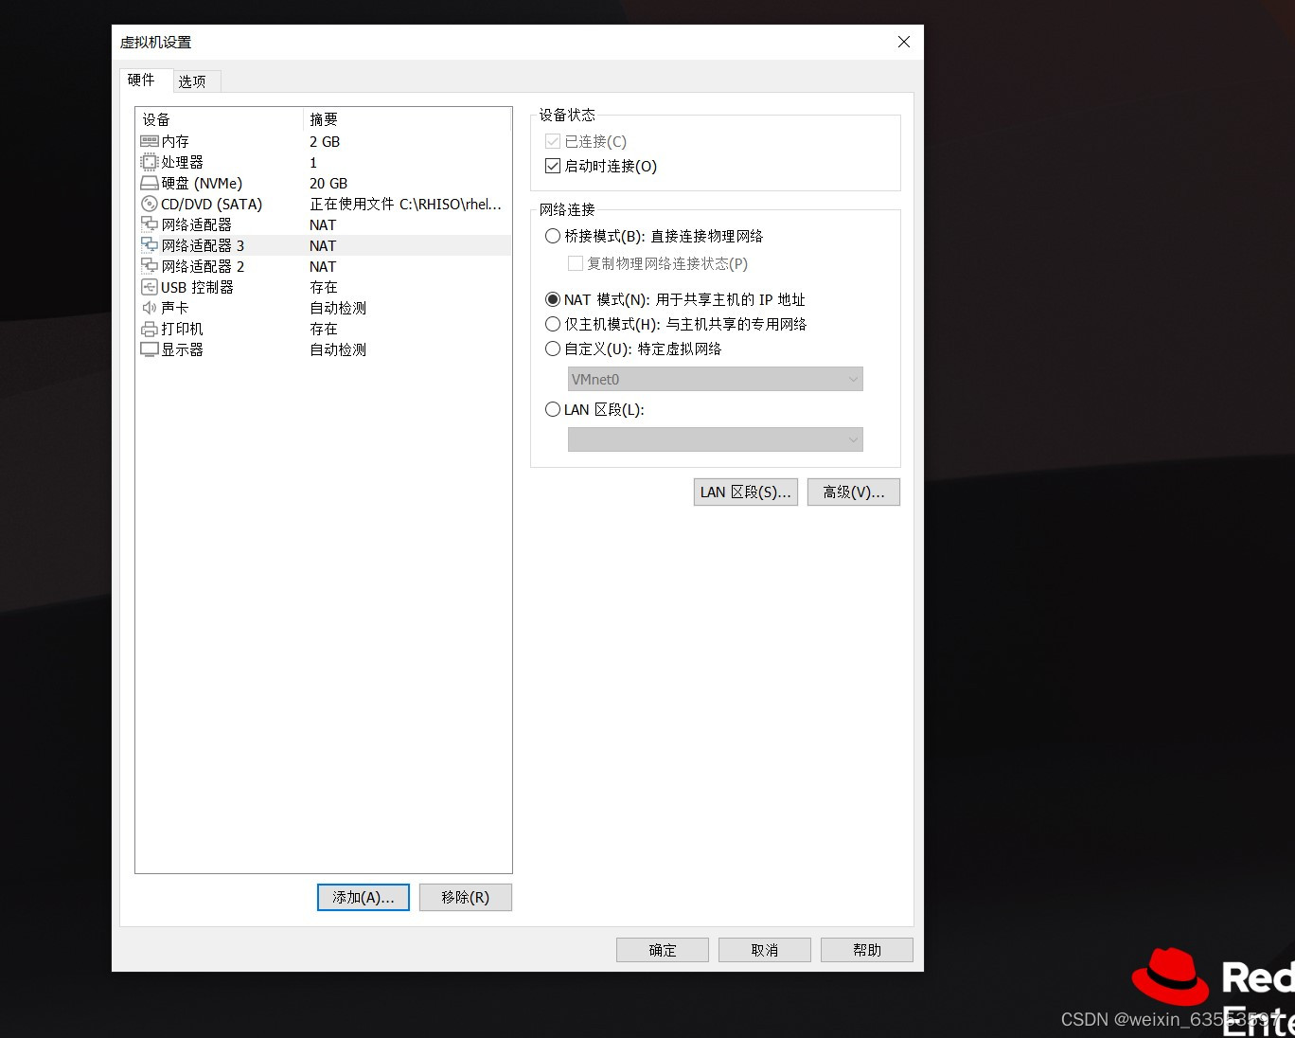This screenshot has width=1295, height=1038.
Task: Select the display (显示器) monitor icon
Action: click(x=149, y=349)
